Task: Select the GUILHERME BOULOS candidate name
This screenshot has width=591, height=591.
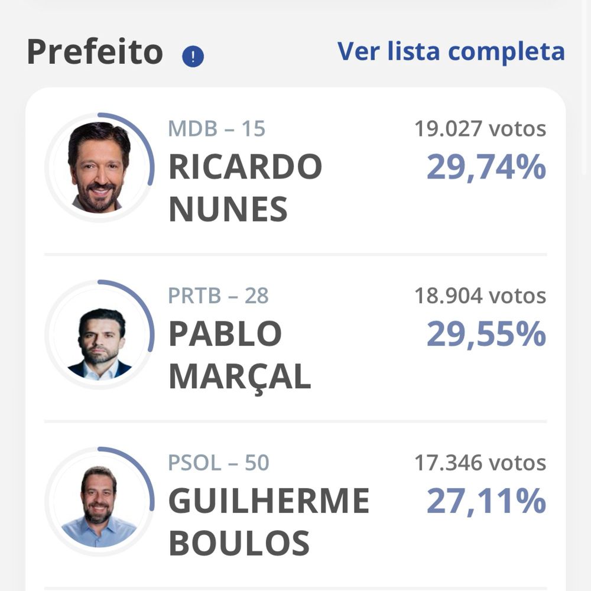Action: (269, 522)
